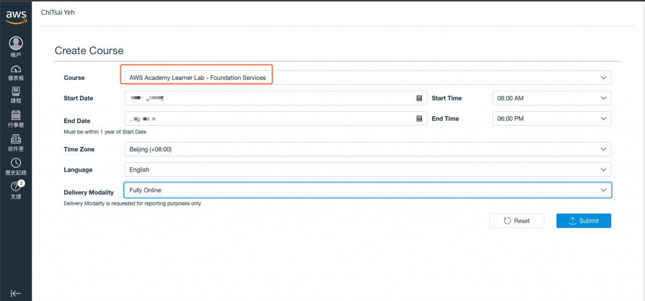Open the calendar (行事曆) sidebar icon
This screenshot has width=645, height=301.
coord(16,119)
